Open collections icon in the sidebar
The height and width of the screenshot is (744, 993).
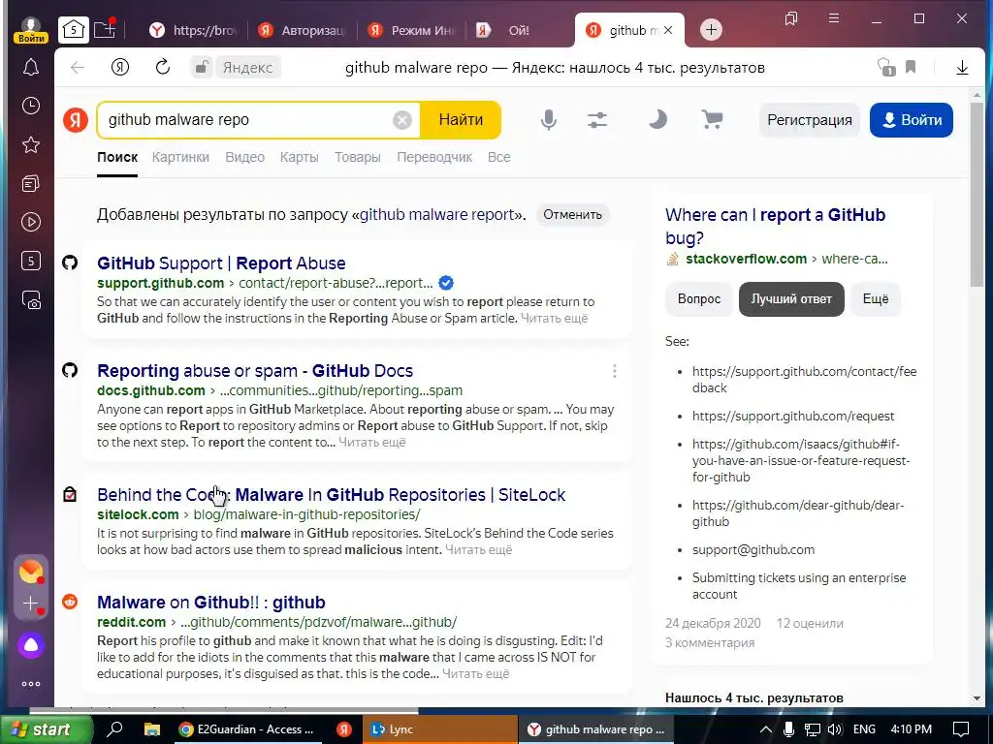coord(30,183)
